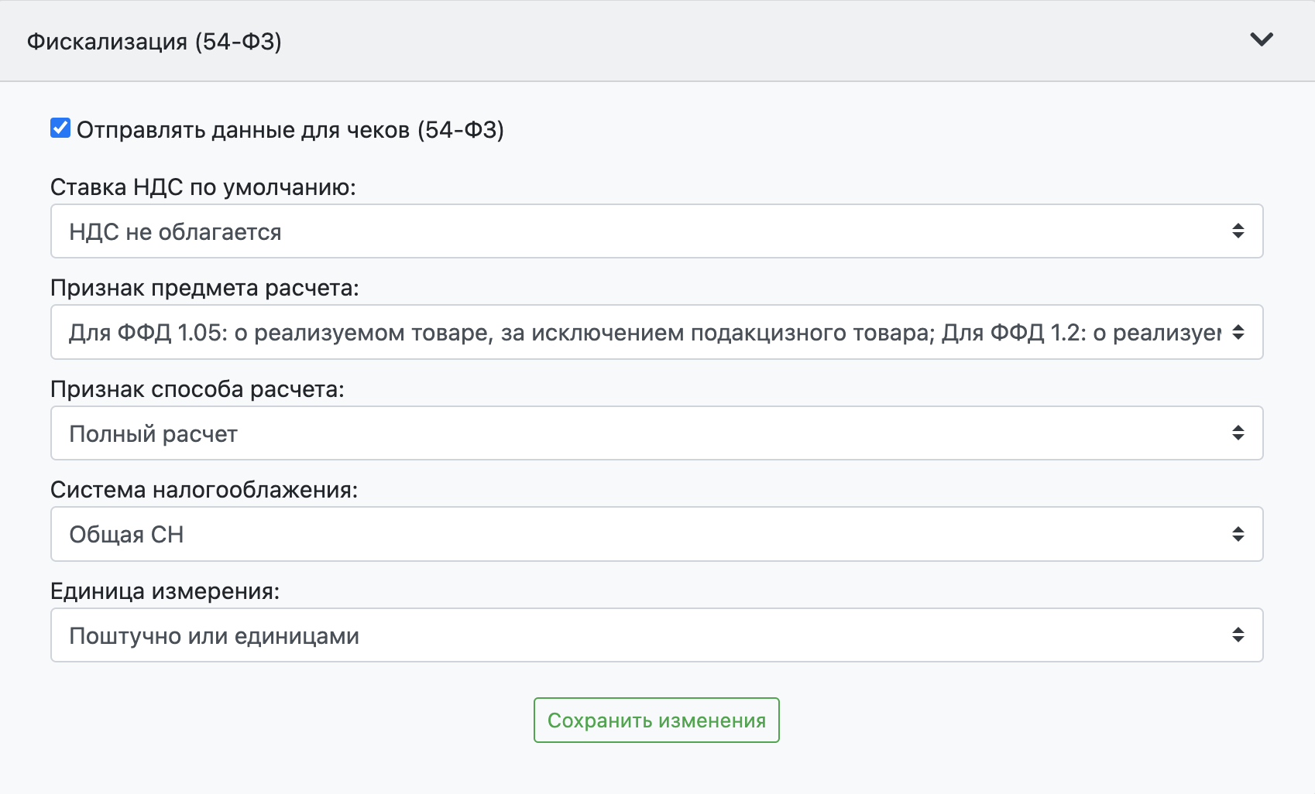Click the Сохранить изменения button

(657, 720)
